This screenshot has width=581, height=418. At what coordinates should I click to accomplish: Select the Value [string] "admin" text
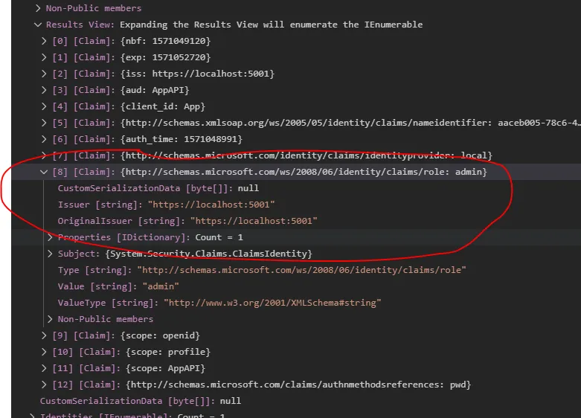pyautogui.click(x=161, y=286)
